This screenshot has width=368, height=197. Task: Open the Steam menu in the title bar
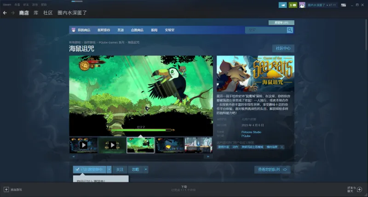click(7, 5)
